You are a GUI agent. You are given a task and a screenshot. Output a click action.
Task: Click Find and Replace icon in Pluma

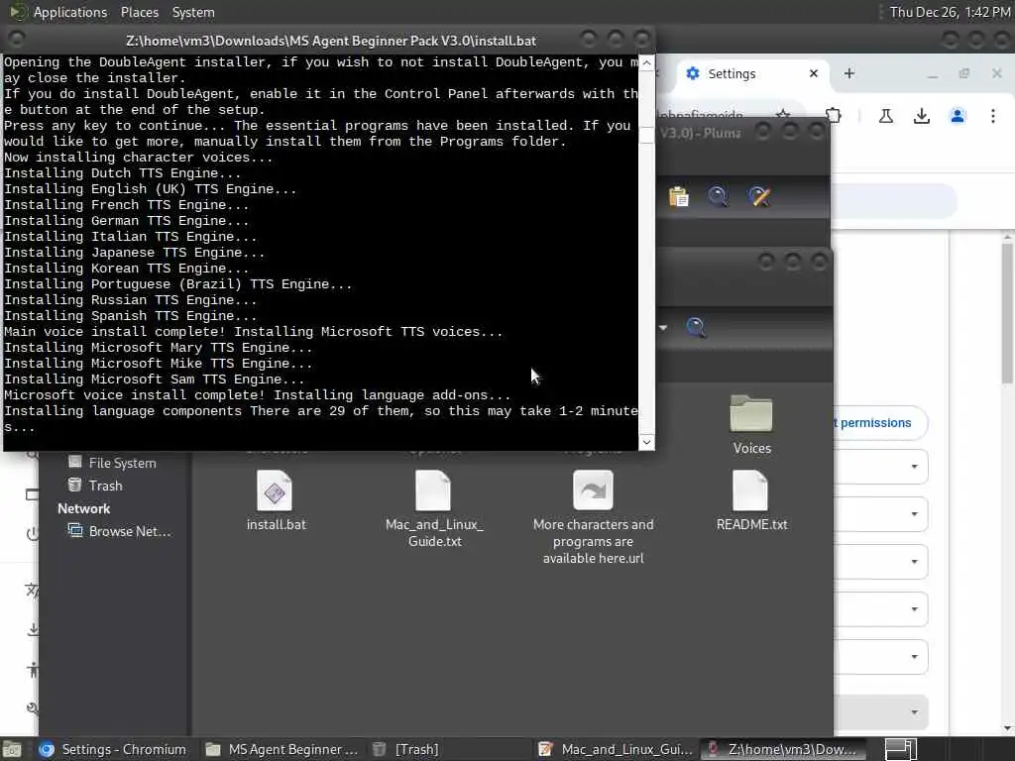759,197
